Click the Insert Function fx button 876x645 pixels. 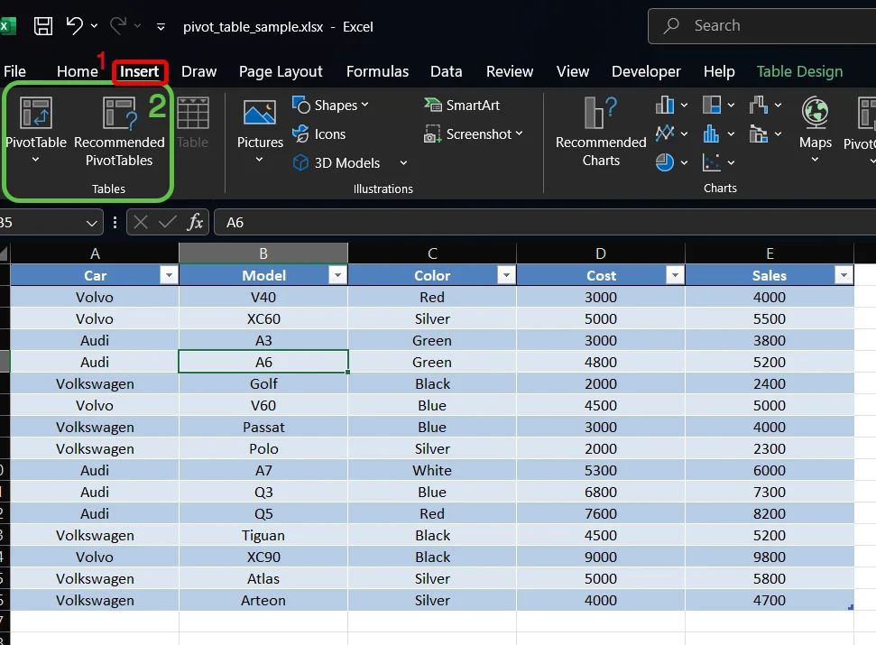coord(195,222)
